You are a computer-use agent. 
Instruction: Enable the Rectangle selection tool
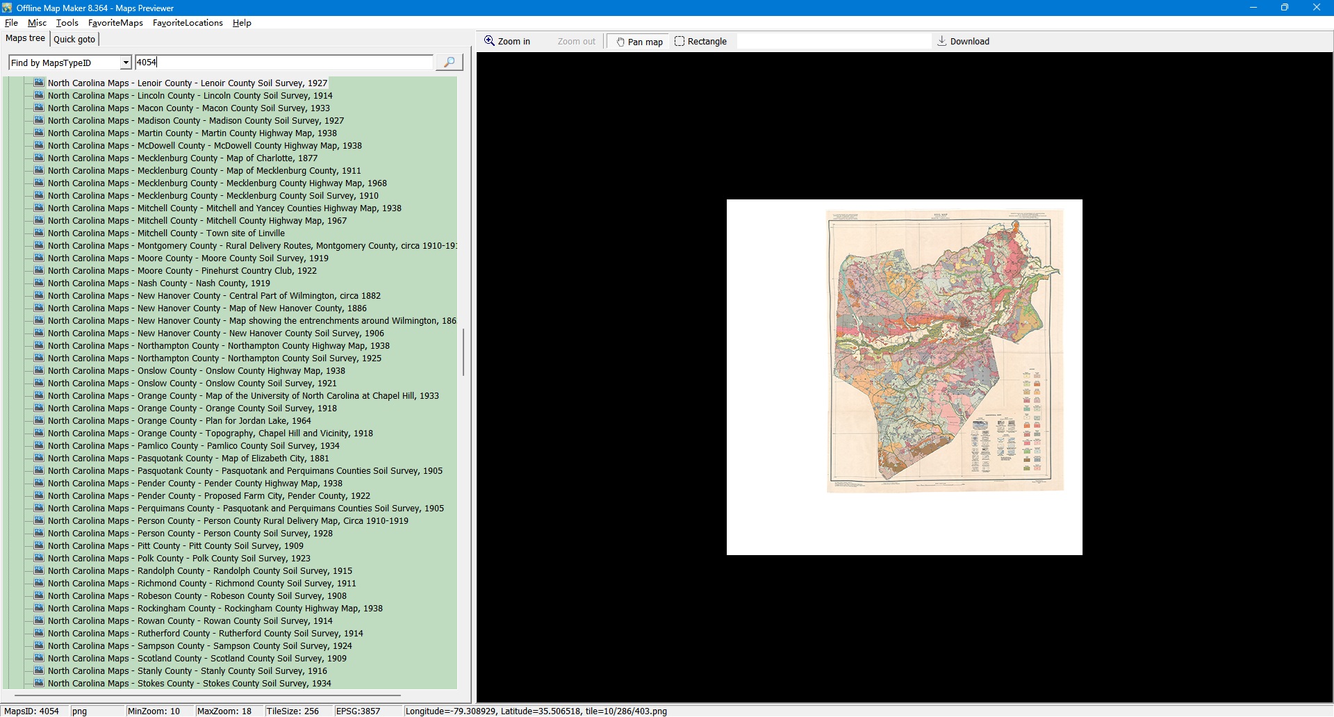click(700, 42)
